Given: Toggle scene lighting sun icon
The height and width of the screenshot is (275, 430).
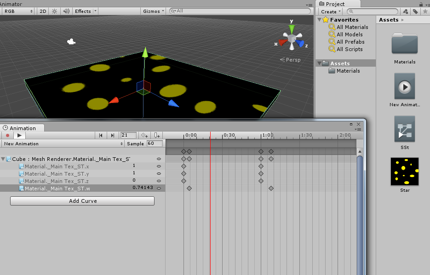Looking at the screenshot, I should click(55, 11).
